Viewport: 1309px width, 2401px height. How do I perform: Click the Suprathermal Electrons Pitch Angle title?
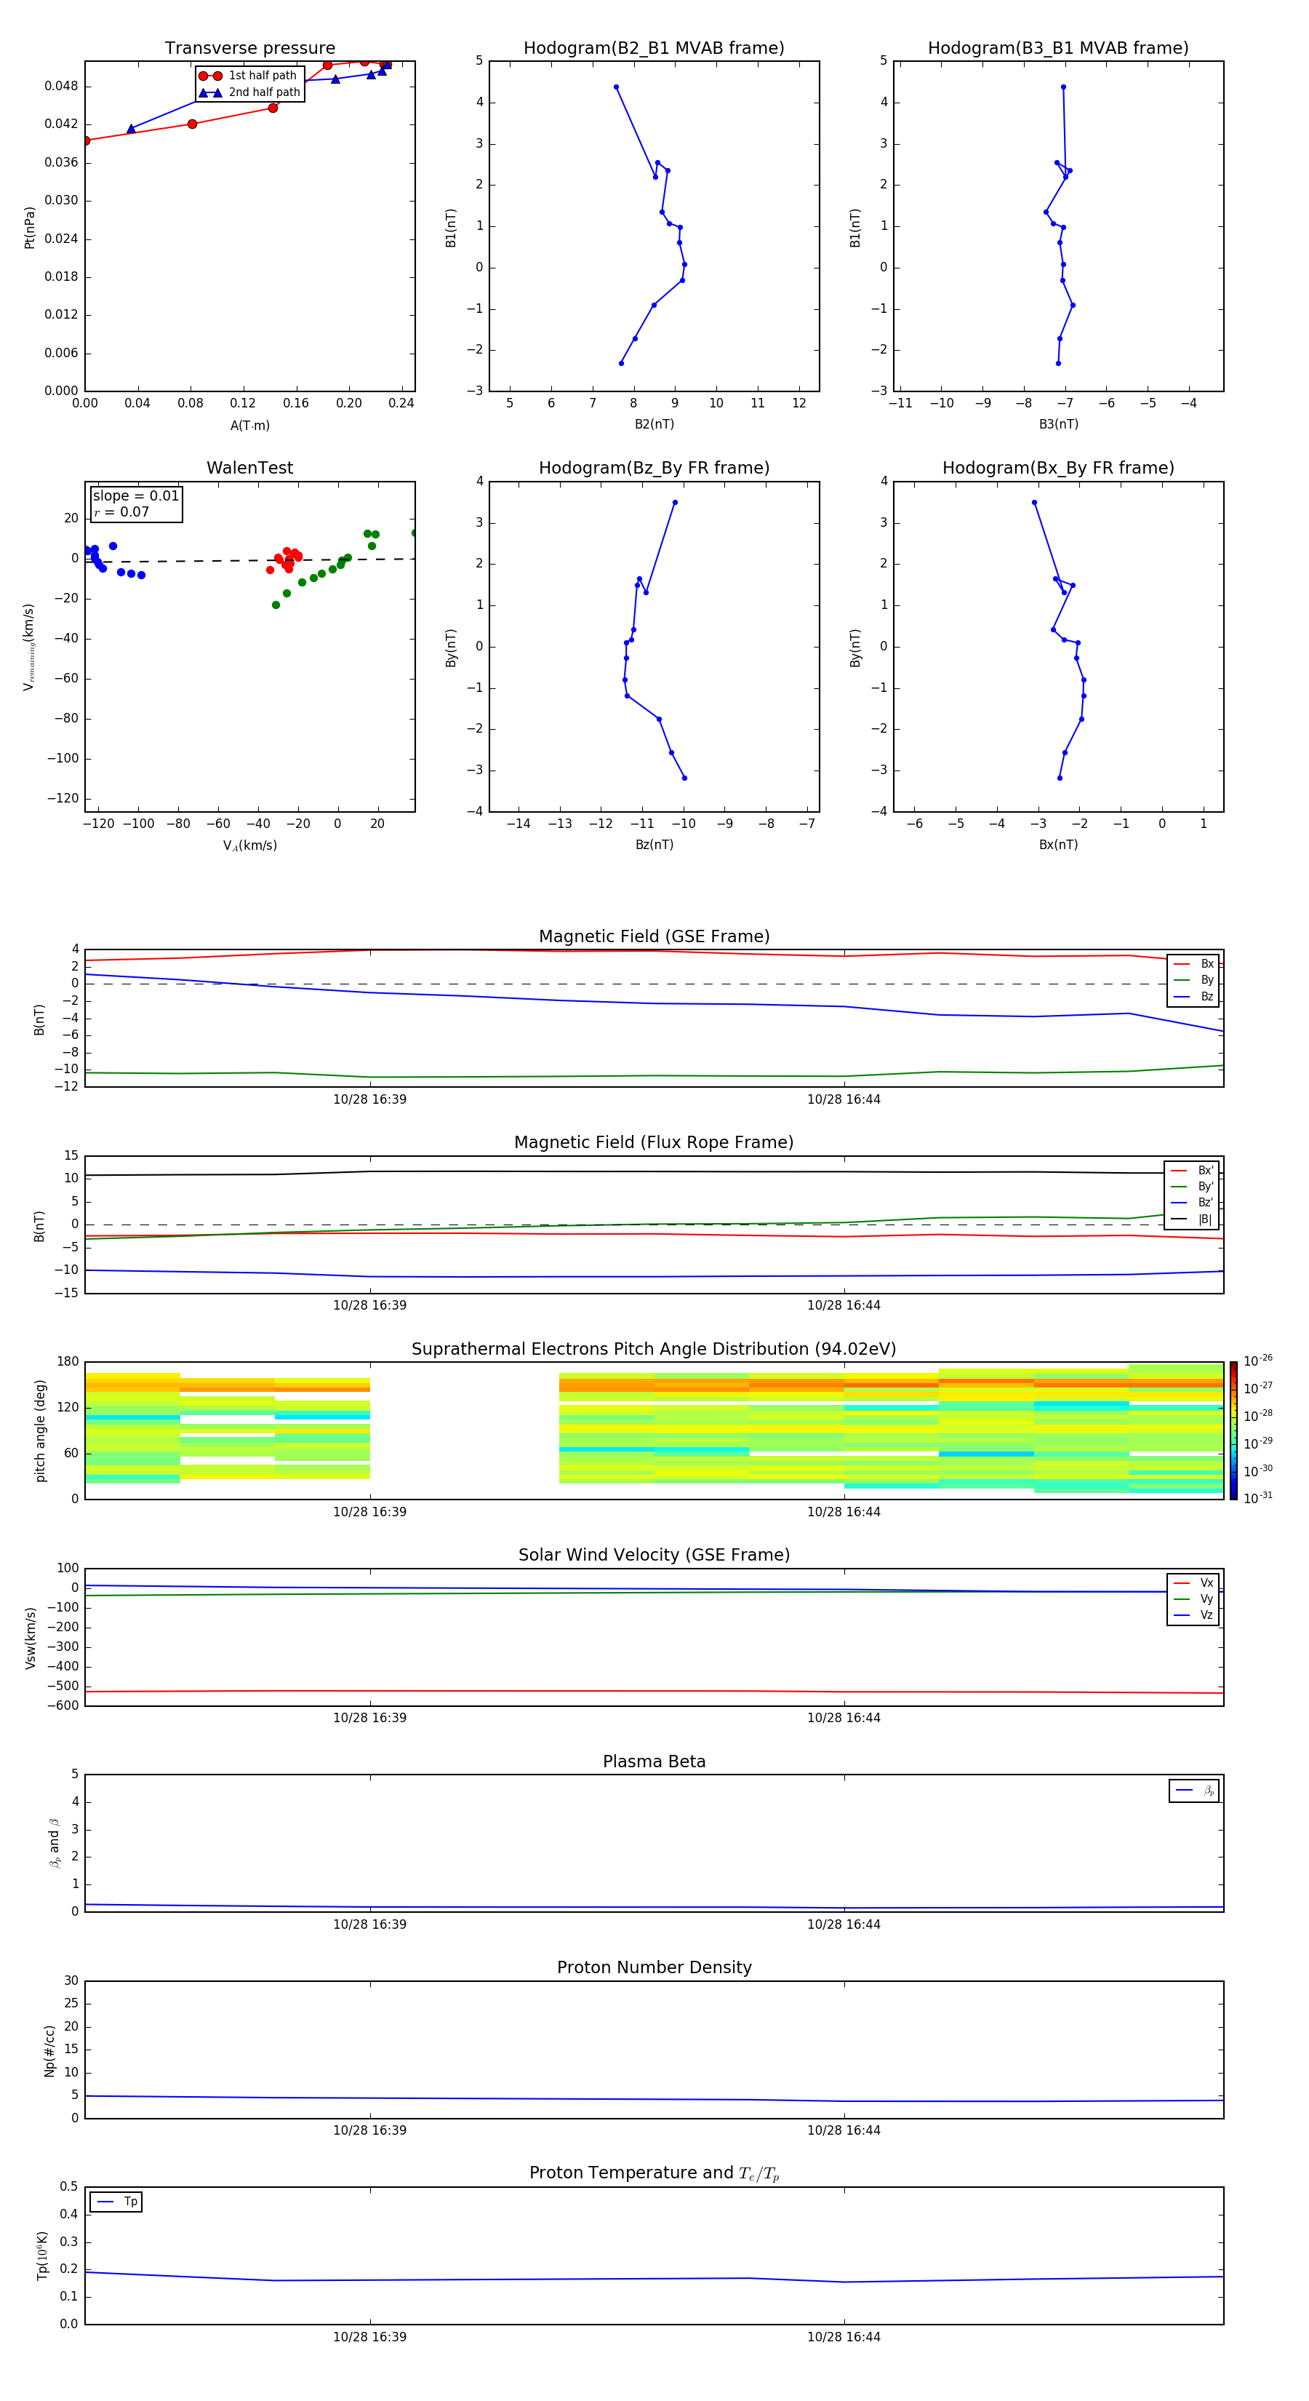(654, 1350)
